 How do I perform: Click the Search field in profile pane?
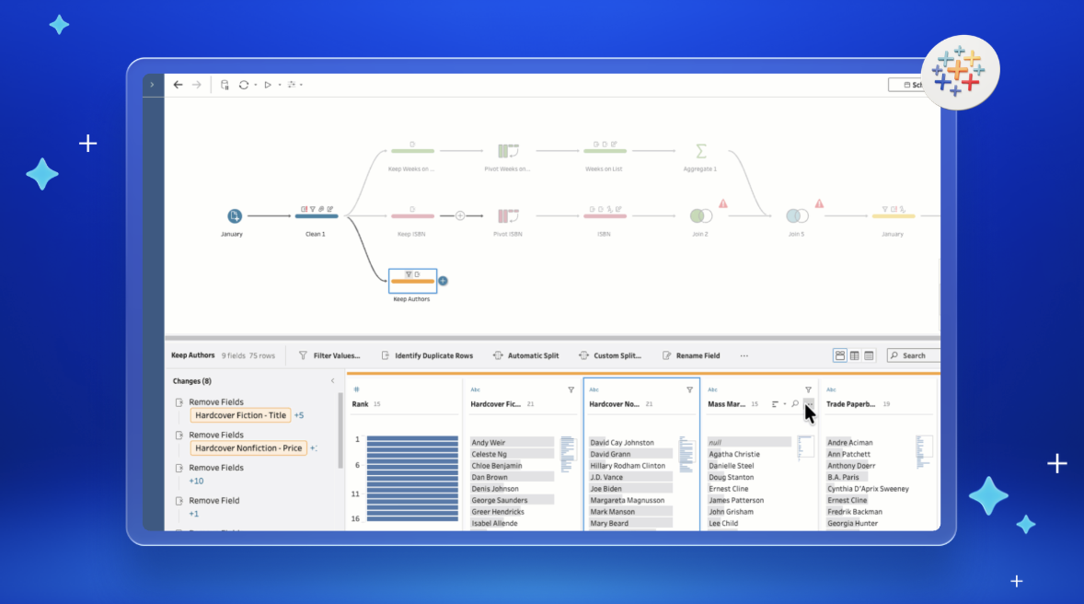coord(915,355)
